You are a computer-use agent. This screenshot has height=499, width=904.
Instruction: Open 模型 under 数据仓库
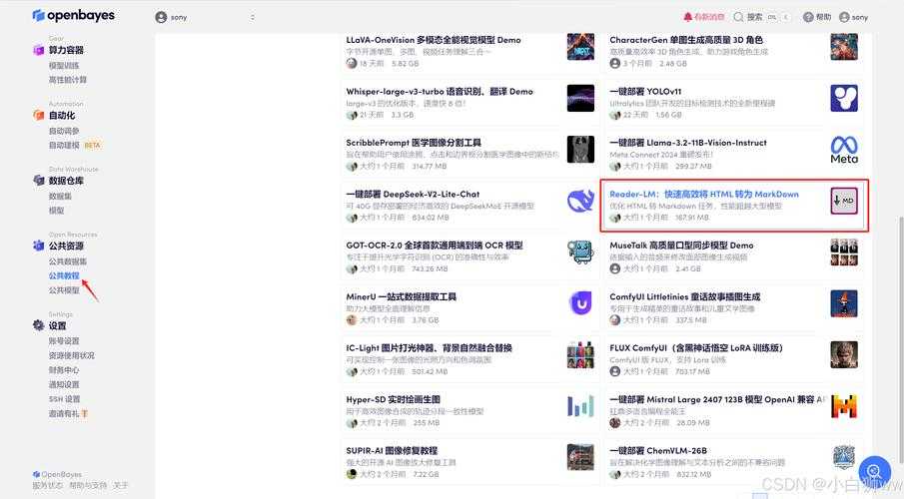point(57,211)
